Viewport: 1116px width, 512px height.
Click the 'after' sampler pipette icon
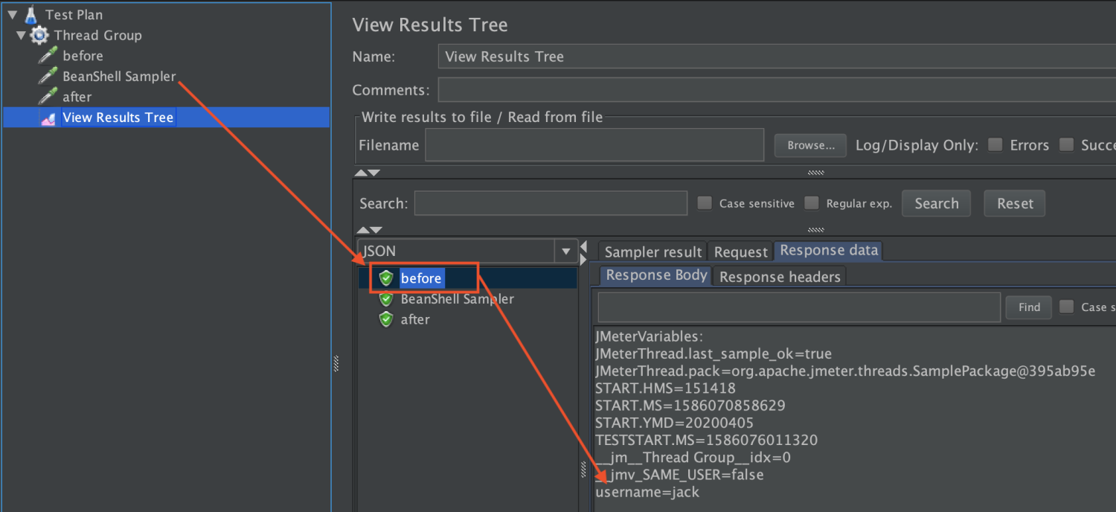coord(48,97)
